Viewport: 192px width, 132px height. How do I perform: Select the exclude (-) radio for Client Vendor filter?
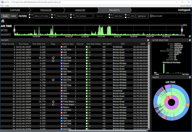click(x=52, y=17)
